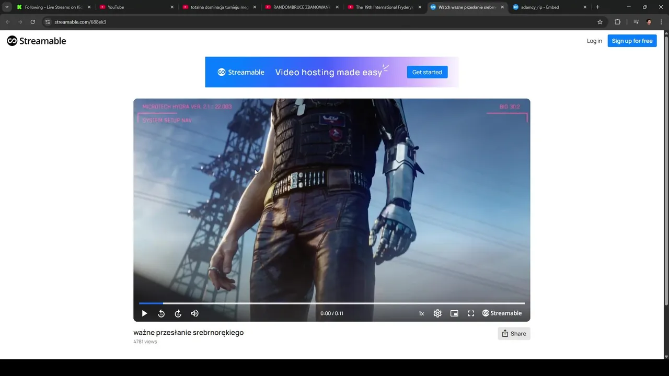Open the Extensions puzzle icon

tap(618, 22)
